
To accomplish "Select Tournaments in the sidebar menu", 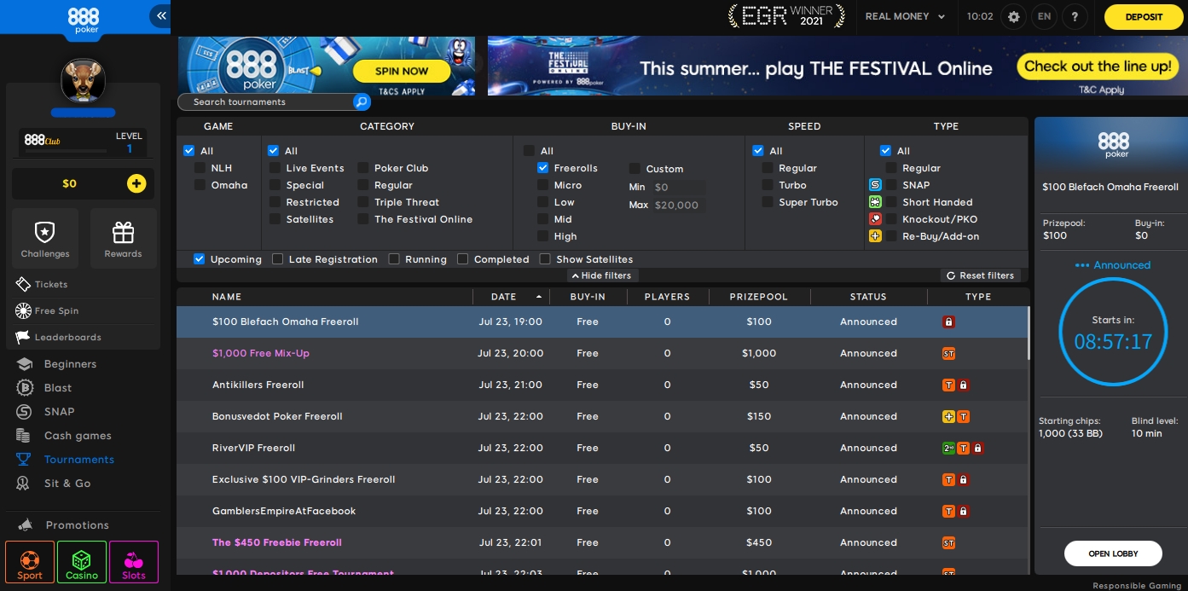I will click(x=67, y=460).
